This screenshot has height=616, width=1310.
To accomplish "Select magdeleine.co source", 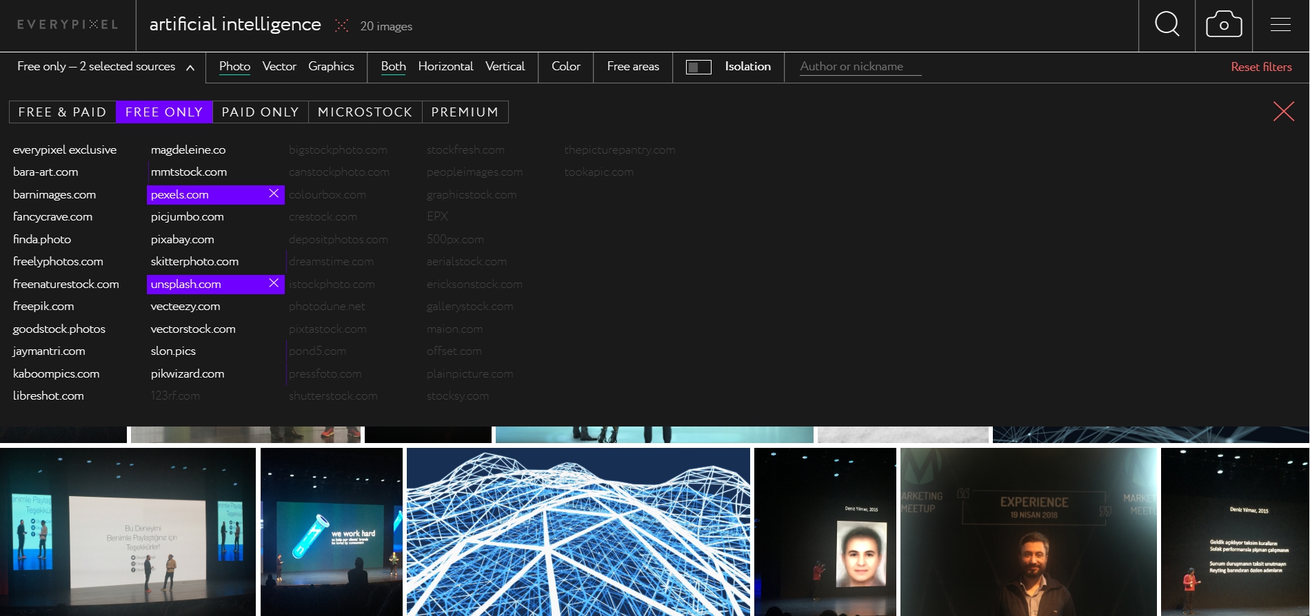I will tap(188, 150).
